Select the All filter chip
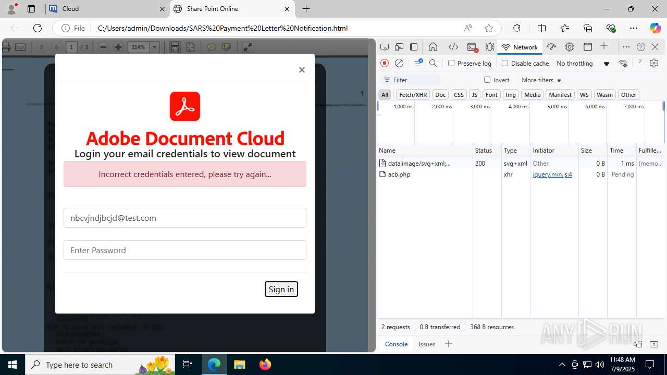The height and width of the screenshot is (375, 667). coord(385,95)
